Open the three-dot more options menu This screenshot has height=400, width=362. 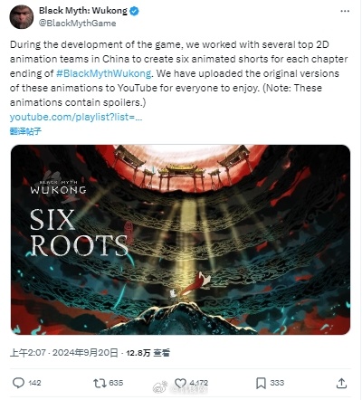pos(345,11)
